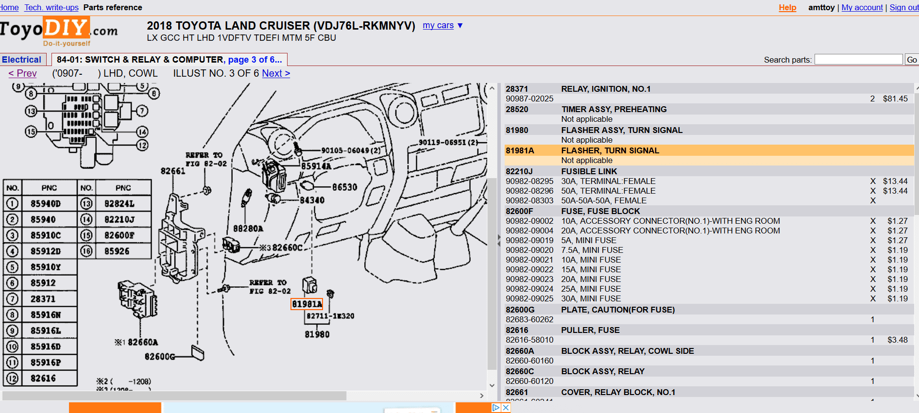Screen dimensions: 919x413
Task: Click highlighted 81981A label in diagram
Action: (x=306, y=304)
